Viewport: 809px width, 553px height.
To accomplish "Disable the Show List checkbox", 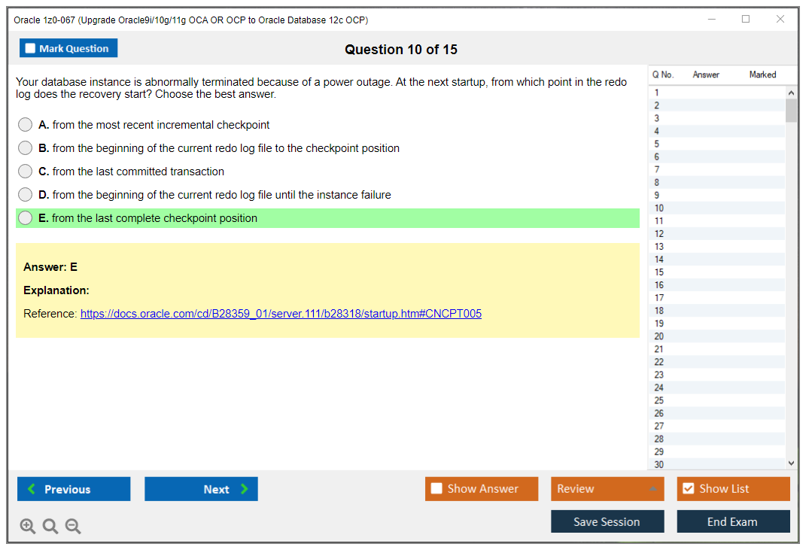I will pos(688,488).
